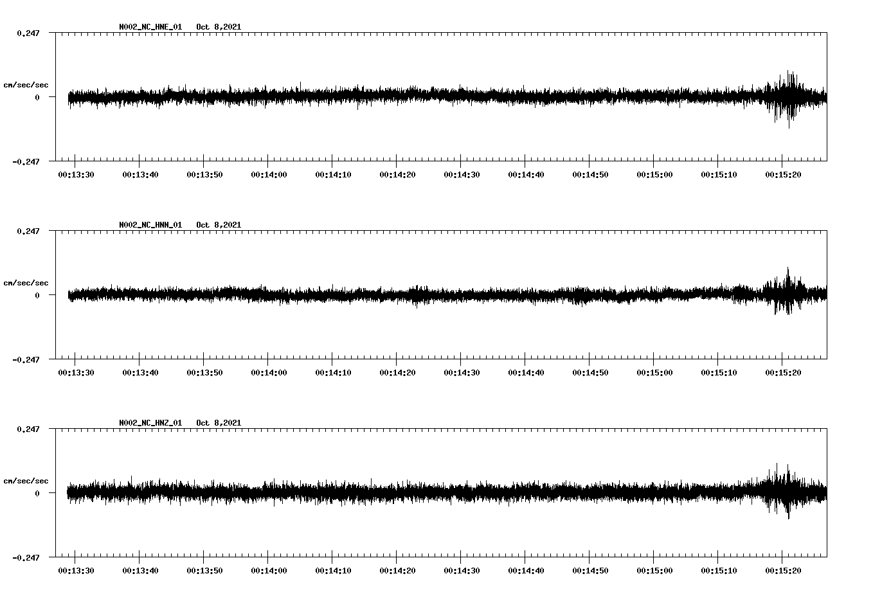Viewport: 873px width, 594px height.
Task: Click 00:14:50 time label on HNZ plot
Action: [590, 571]
